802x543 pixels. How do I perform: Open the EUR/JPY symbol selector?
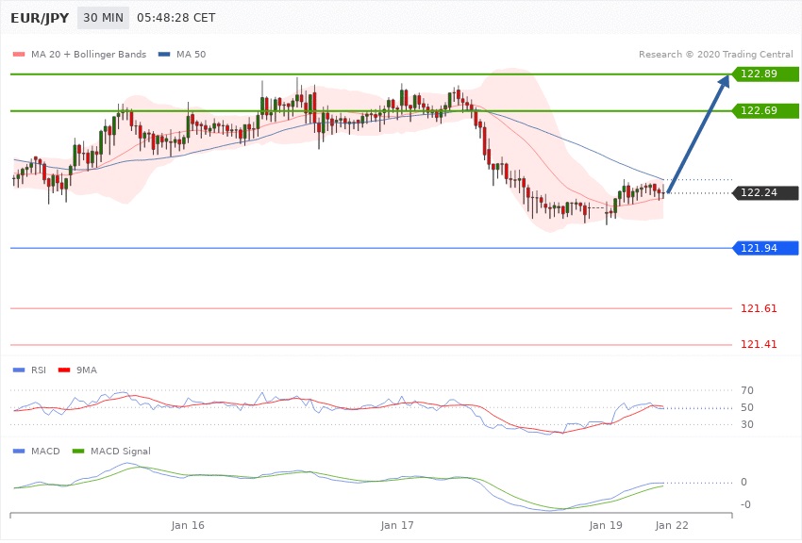coord(38,18)
